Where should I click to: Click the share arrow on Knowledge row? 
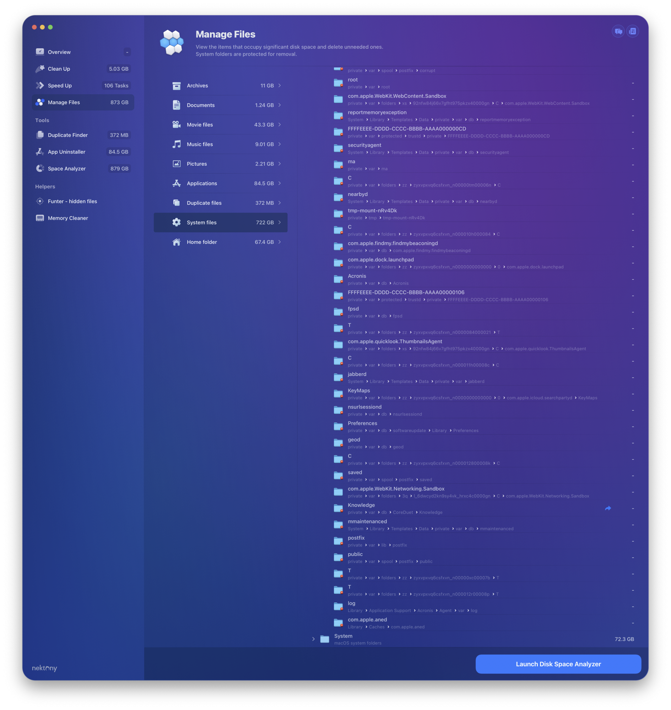click(x=608, y=508)
